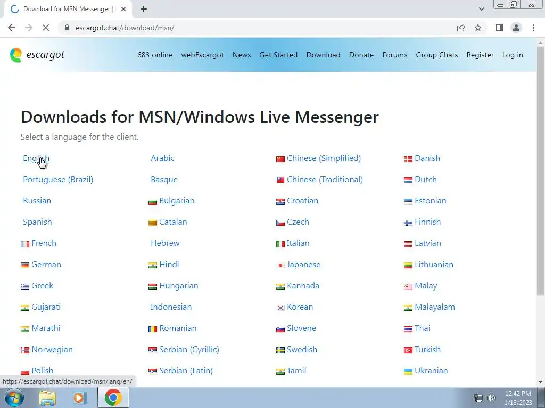Bookmark this page with the star icon
This screenshot has height=408, width=545.
478,28
